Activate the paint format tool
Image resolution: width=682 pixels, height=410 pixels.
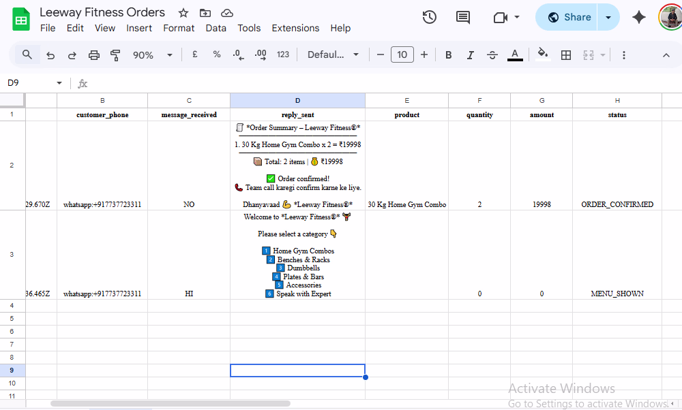pyautogui.click(x=115, y=55)
